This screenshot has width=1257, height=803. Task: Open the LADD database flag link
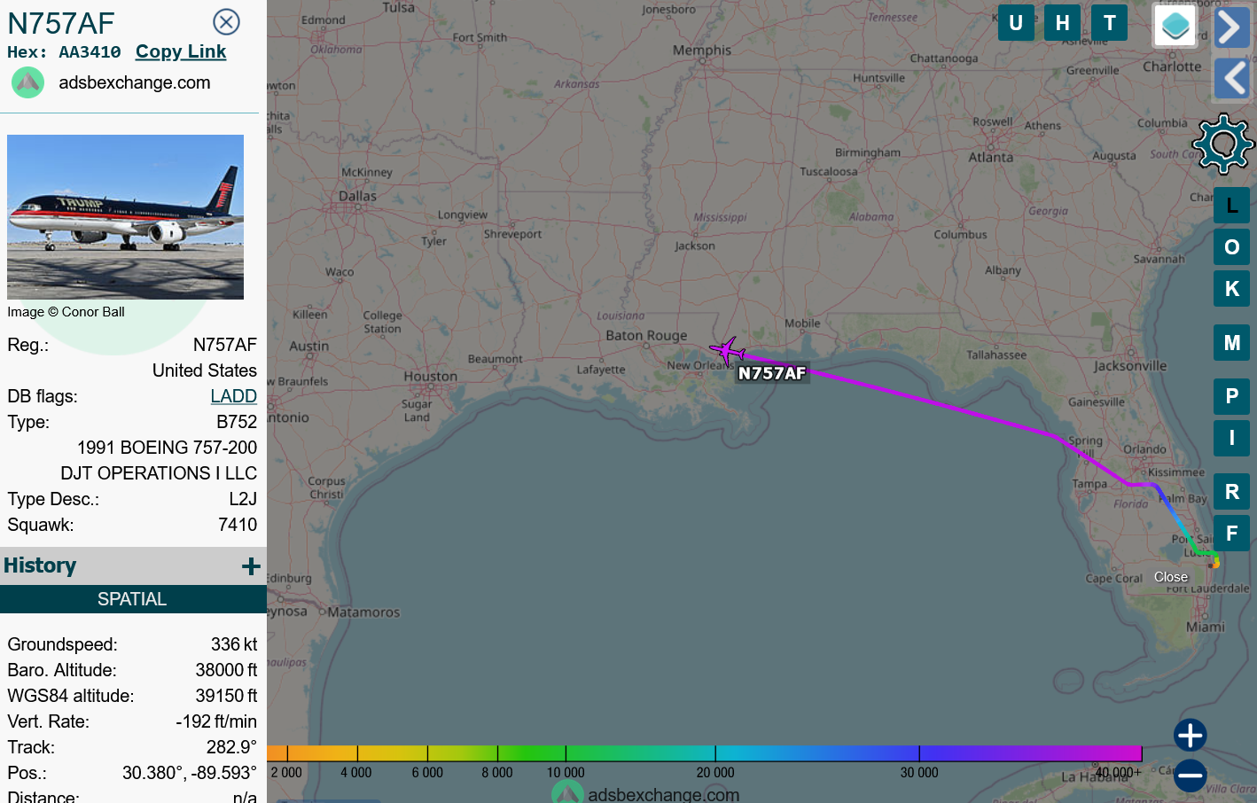(x=233, y=396)
